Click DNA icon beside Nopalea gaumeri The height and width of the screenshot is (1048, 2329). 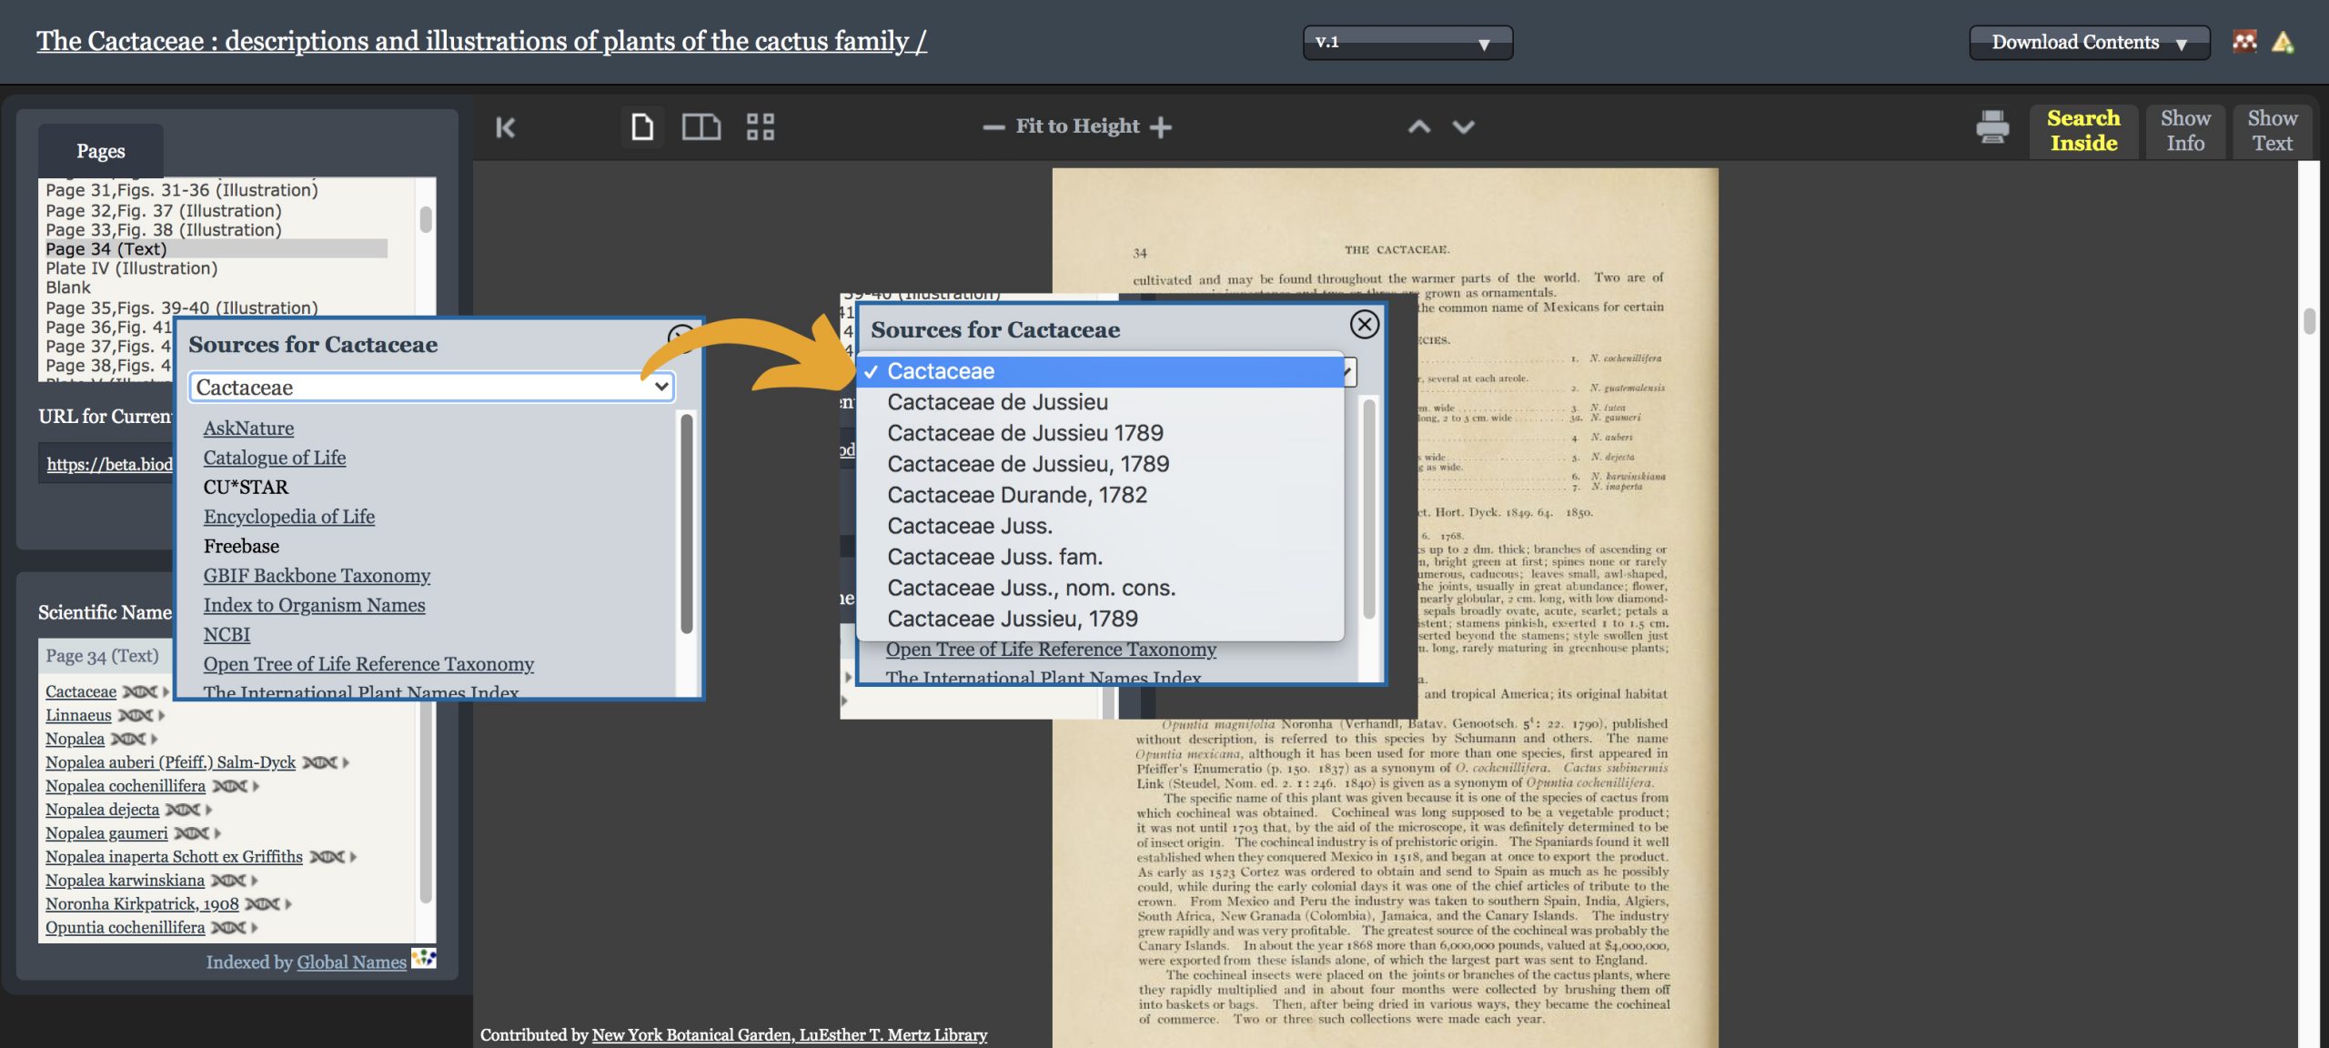pyautogui.click(x=192, y=833)
